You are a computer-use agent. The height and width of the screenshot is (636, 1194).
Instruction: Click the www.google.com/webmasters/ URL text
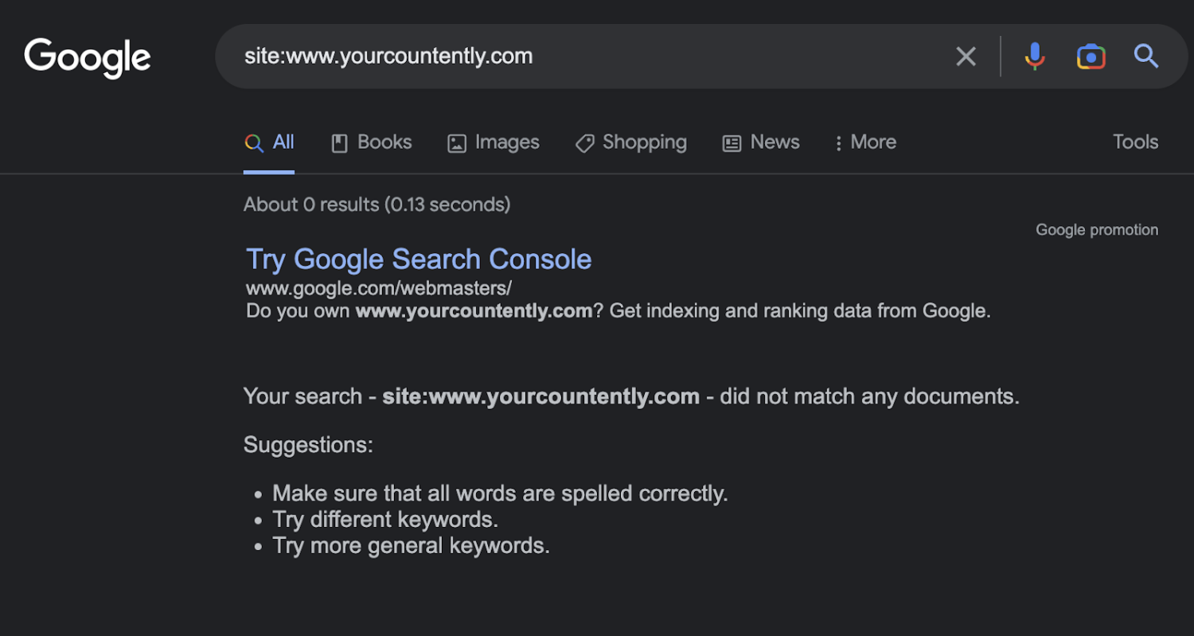(379, 287)
